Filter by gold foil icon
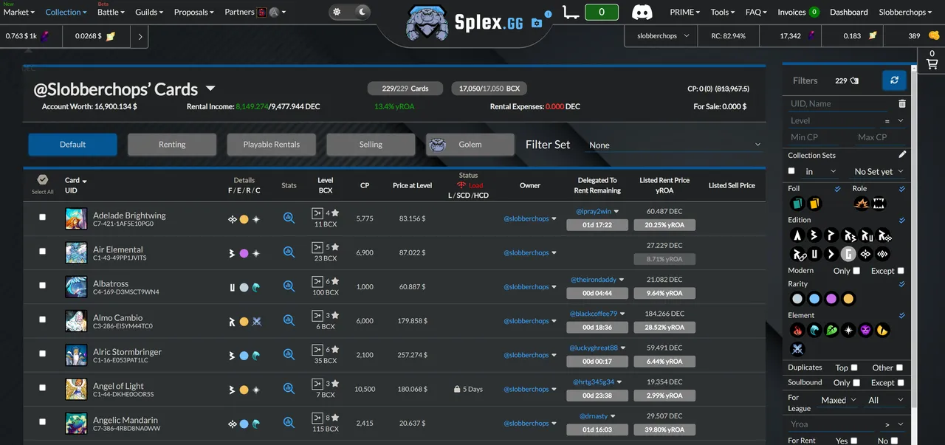Viewport: 945px width, 445px height. point(814,203)
